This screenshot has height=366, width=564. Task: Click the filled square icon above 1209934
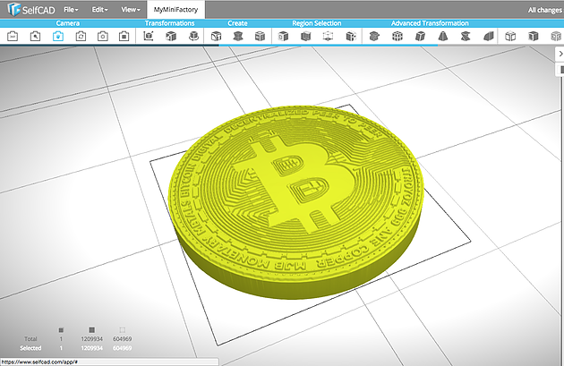pyautogui.click(x=91, y=329)
